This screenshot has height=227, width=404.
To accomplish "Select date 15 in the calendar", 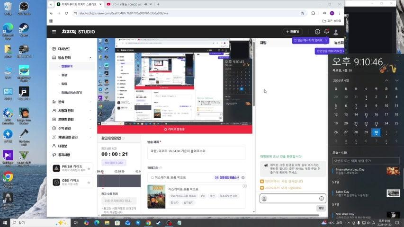I will tap(366, 114).
